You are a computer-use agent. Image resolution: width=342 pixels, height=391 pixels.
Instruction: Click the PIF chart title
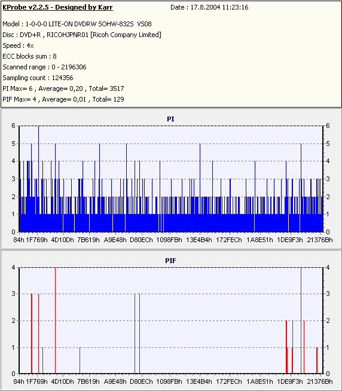point(170,261)
